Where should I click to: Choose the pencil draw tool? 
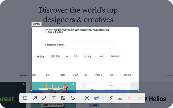coord(44,98)
